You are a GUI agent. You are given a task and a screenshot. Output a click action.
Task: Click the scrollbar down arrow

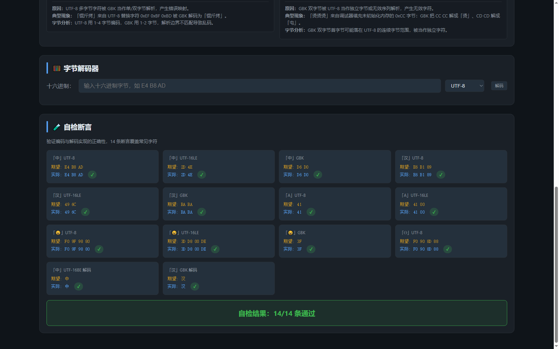(x=556, y=346)
